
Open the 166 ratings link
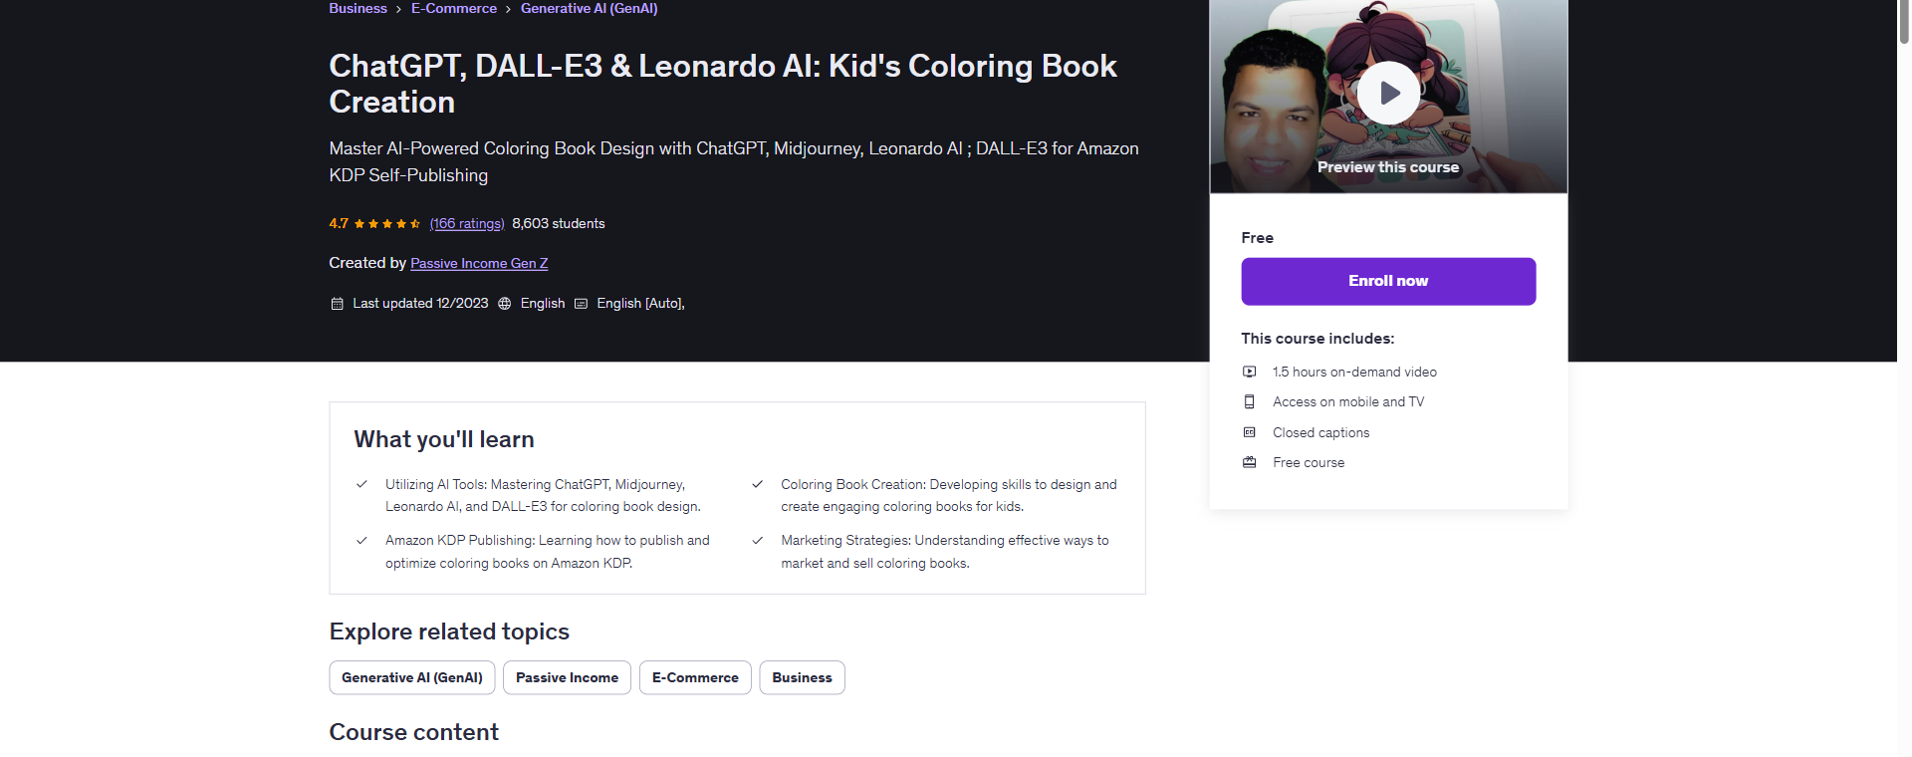click(467, 224)
